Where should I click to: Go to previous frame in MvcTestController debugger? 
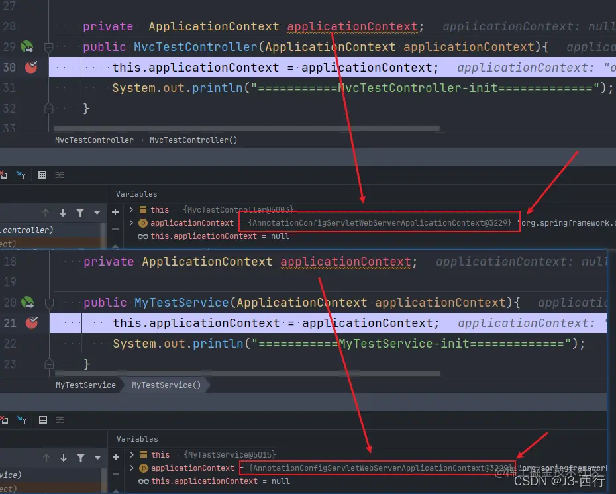[x=46, y=213]
